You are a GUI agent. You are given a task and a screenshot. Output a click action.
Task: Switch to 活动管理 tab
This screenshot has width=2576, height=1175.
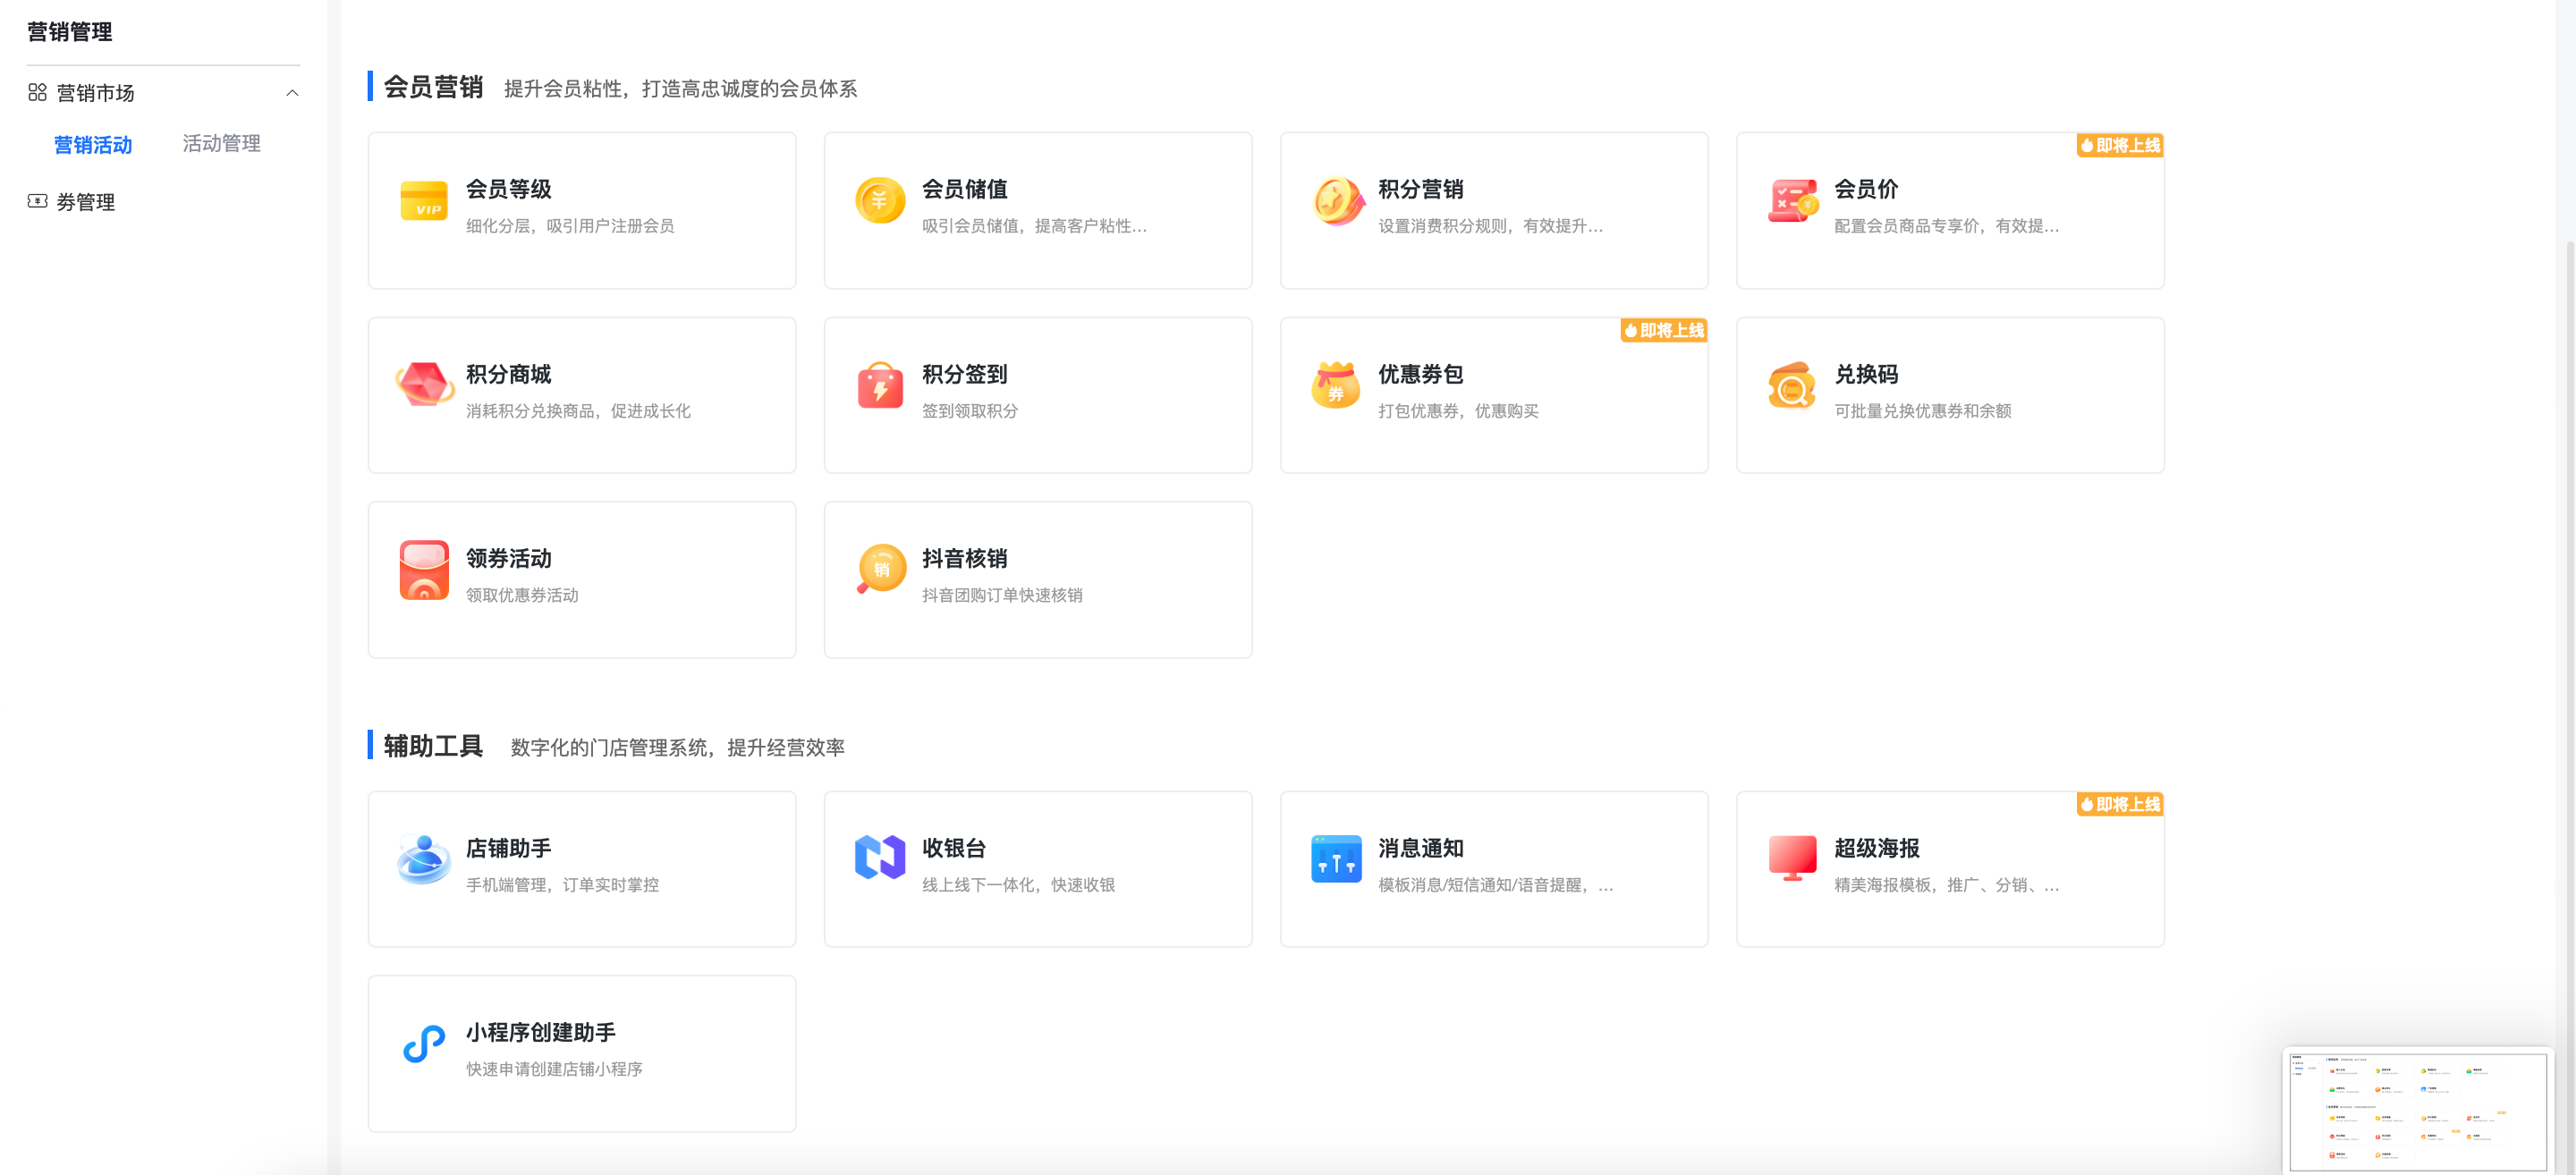coord(221,144)
